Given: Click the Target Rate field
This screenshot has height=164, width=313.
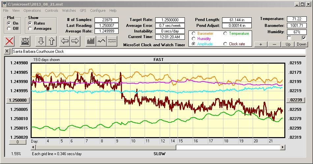Looking at the screenshot, I should point(170,20).
